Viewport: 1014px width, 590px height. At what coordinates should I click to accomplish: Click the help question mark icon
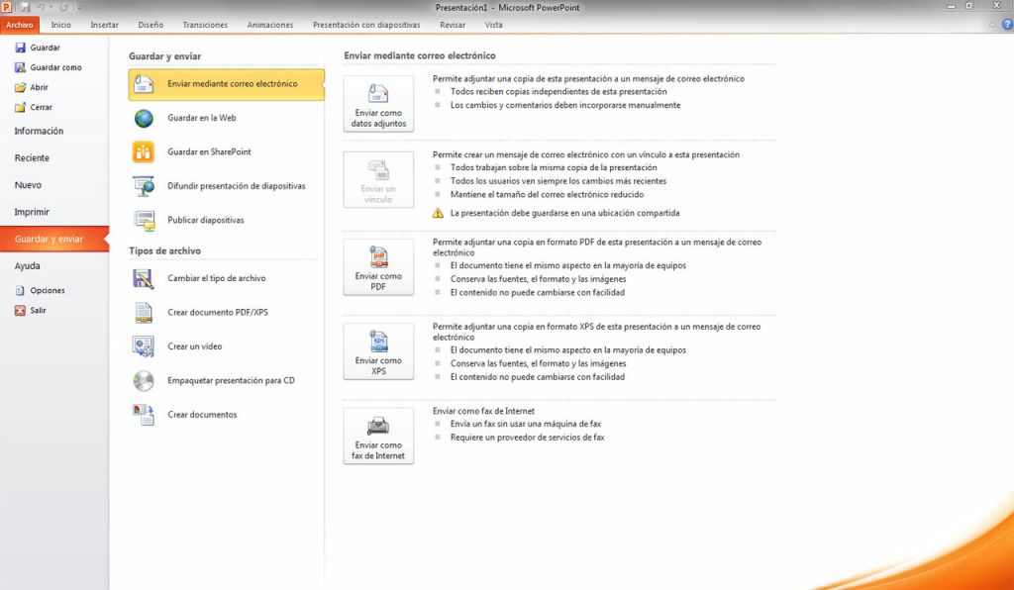pos(1007,25)
